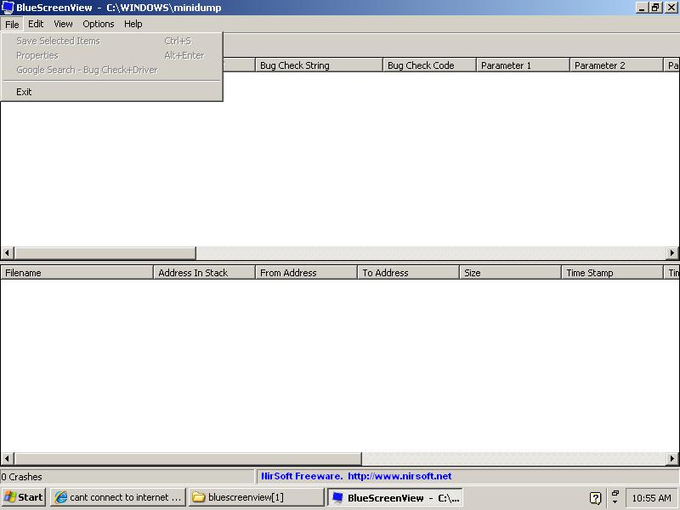Open the Edit menu
The height and width of the screenshot is (510, 680).
point(36,24)
